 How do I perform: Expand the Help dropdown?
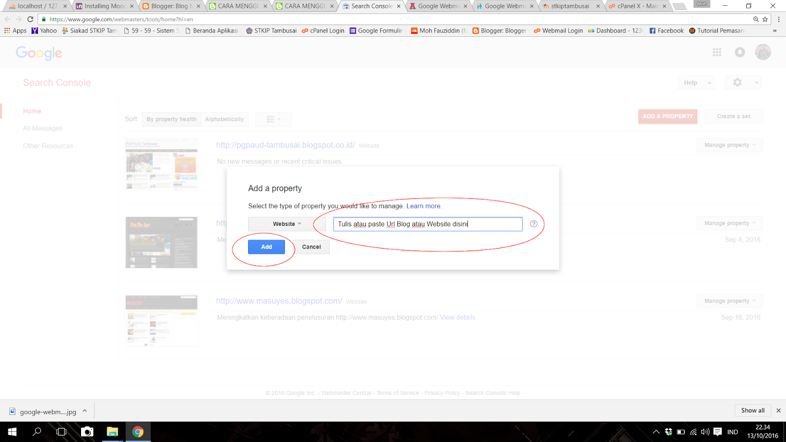pyautogui.click(x=696, y=83)
